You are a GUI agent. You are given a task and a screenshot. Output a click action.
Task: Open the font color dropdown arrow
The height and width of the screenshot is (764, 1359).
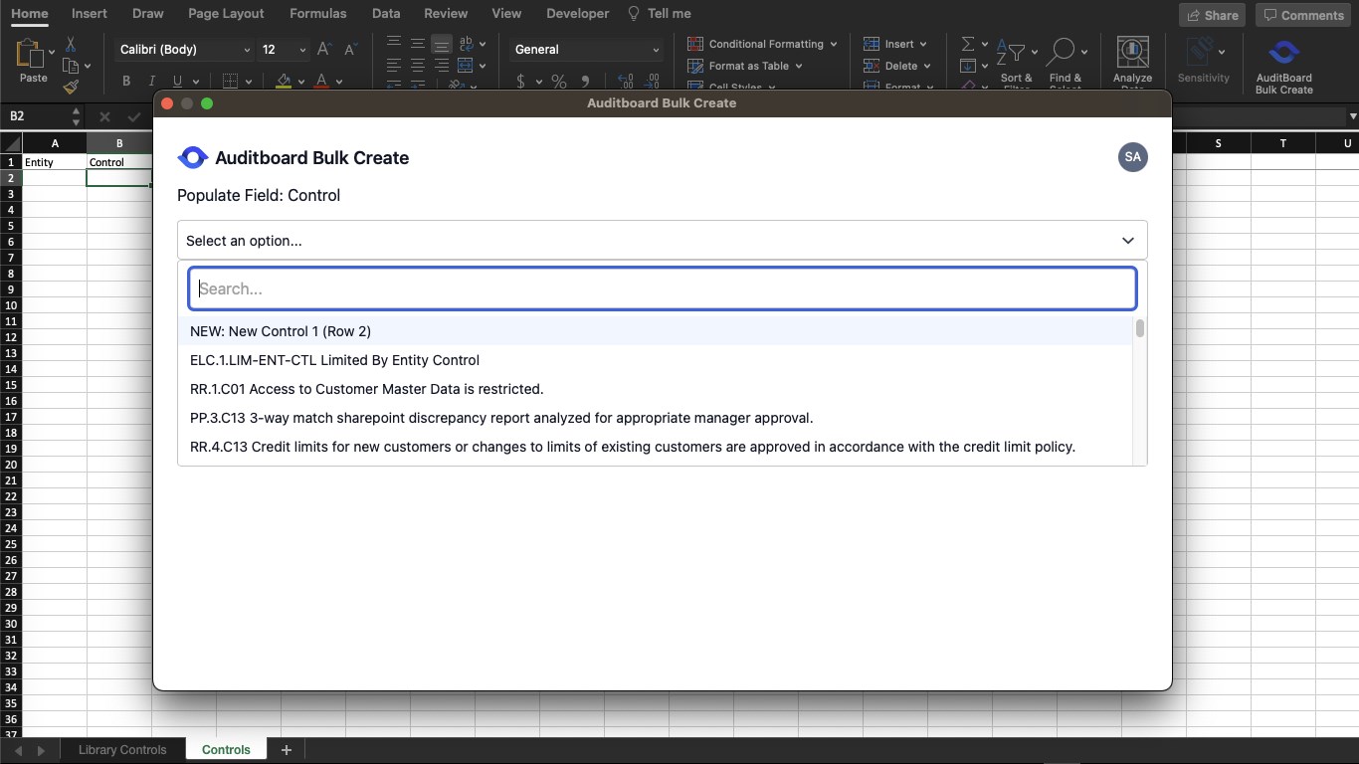(339, 82)
